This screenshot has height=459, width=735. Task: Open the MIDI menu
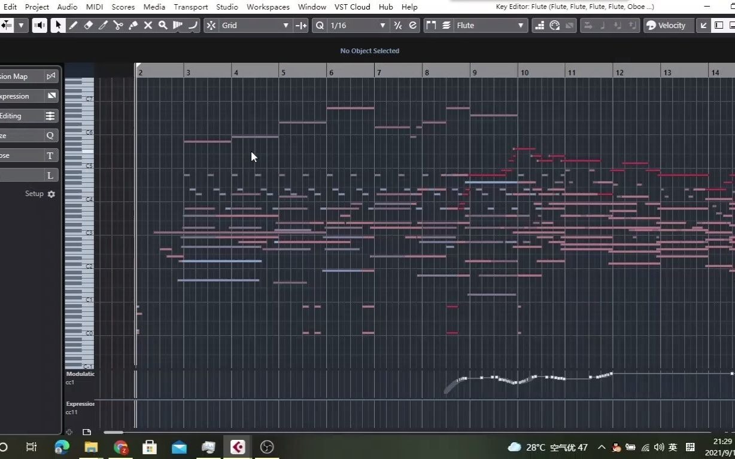(x=95, y=7)
